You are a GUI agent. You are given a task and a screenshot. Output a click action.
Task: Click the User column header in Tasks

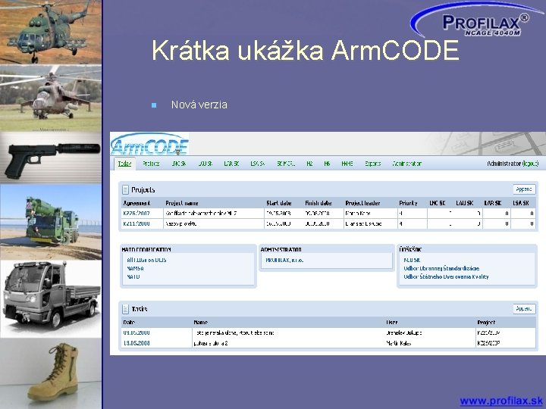(x=392, y=323)
